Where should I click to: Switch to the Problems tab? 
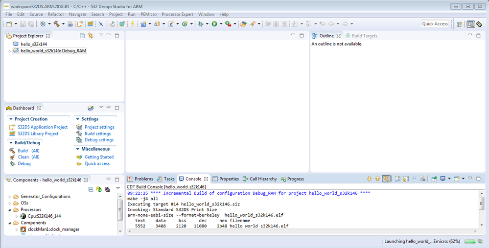[x=140, y=179]
